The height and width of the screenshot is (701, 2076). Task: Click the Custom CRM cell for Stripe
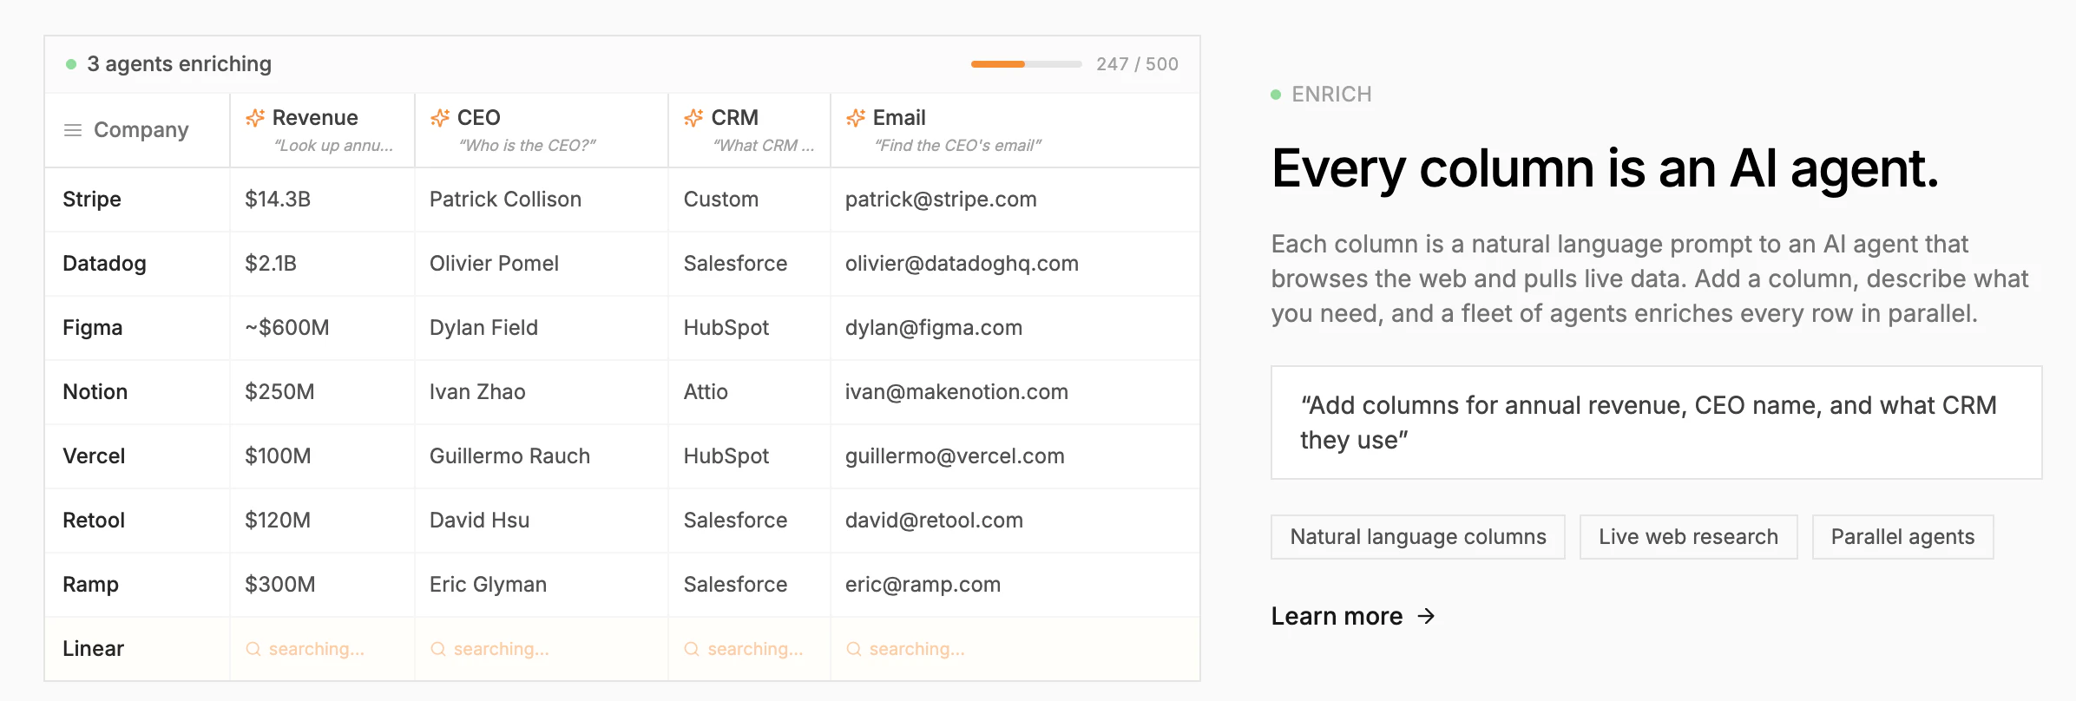[x=749, y=200]
